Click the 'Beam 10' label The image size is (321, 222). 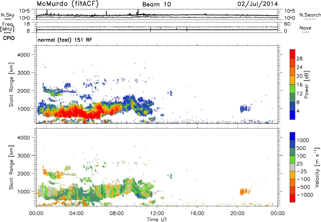coord(156,4)
